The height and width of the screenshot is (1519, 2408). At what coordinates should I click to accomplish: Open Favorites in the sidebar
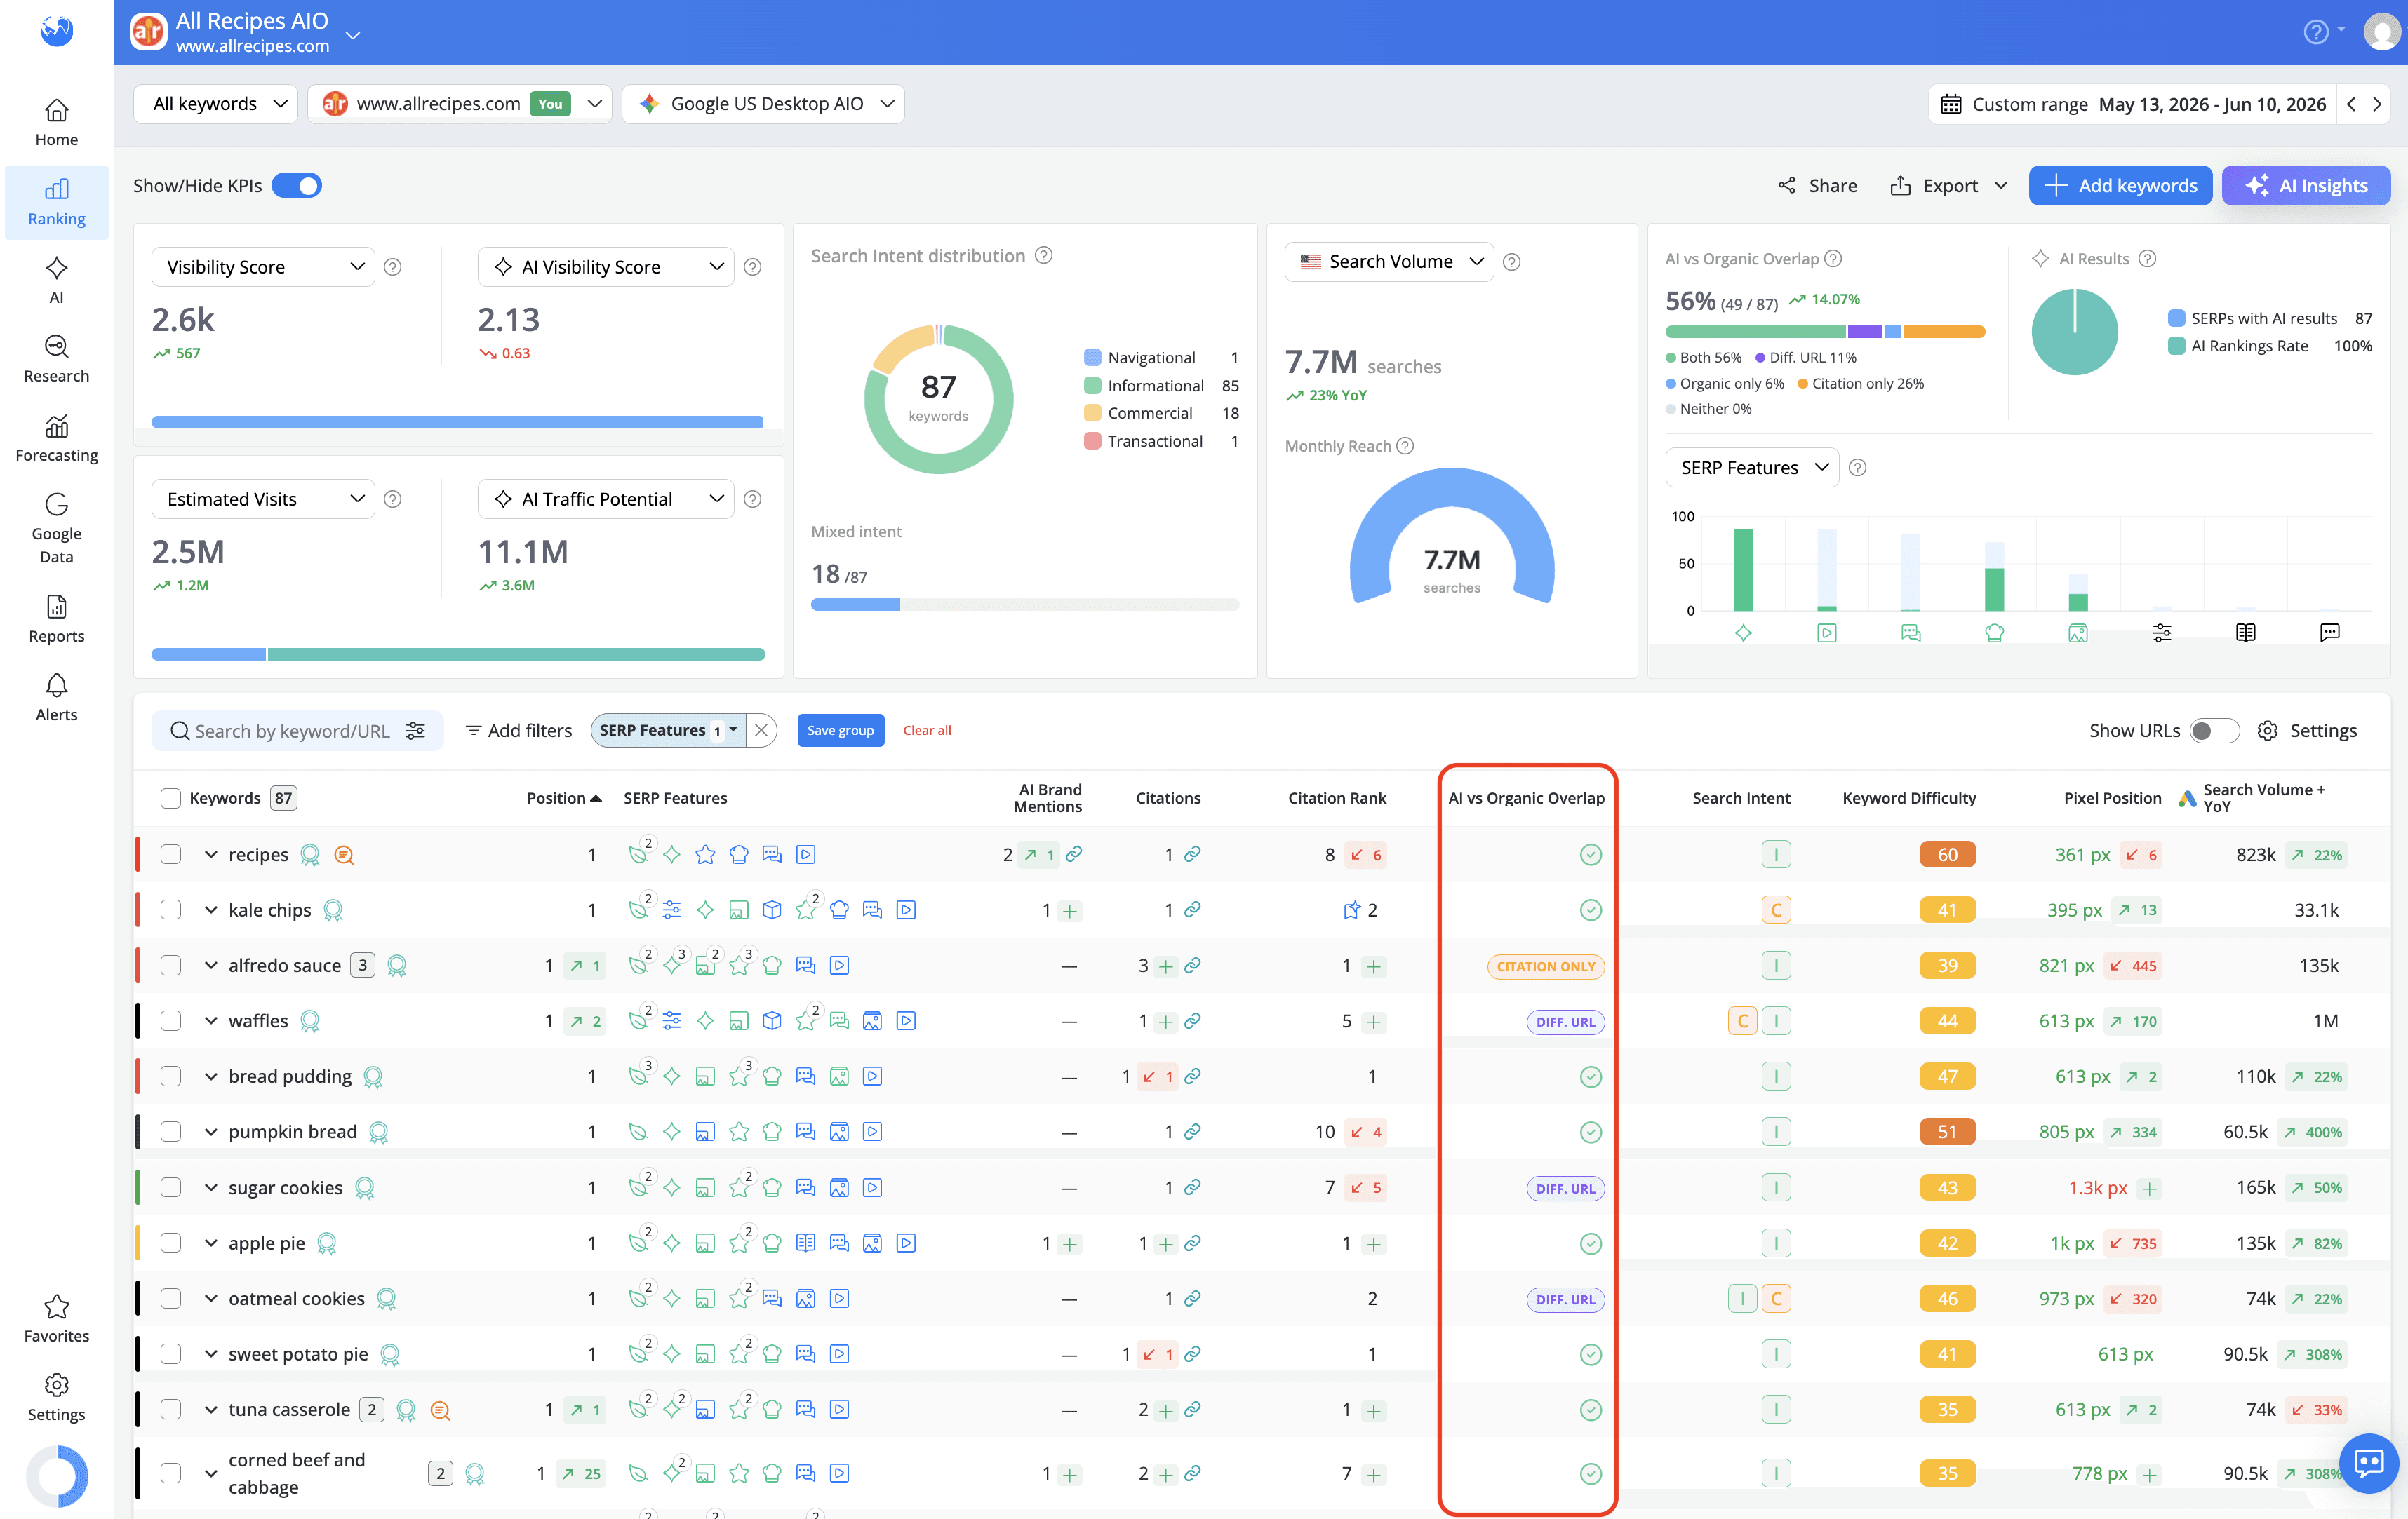click(x=56, y=1319)
